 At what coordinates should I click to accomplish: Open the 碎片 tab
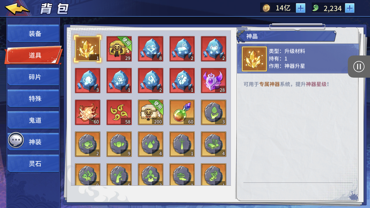(33, 77)
